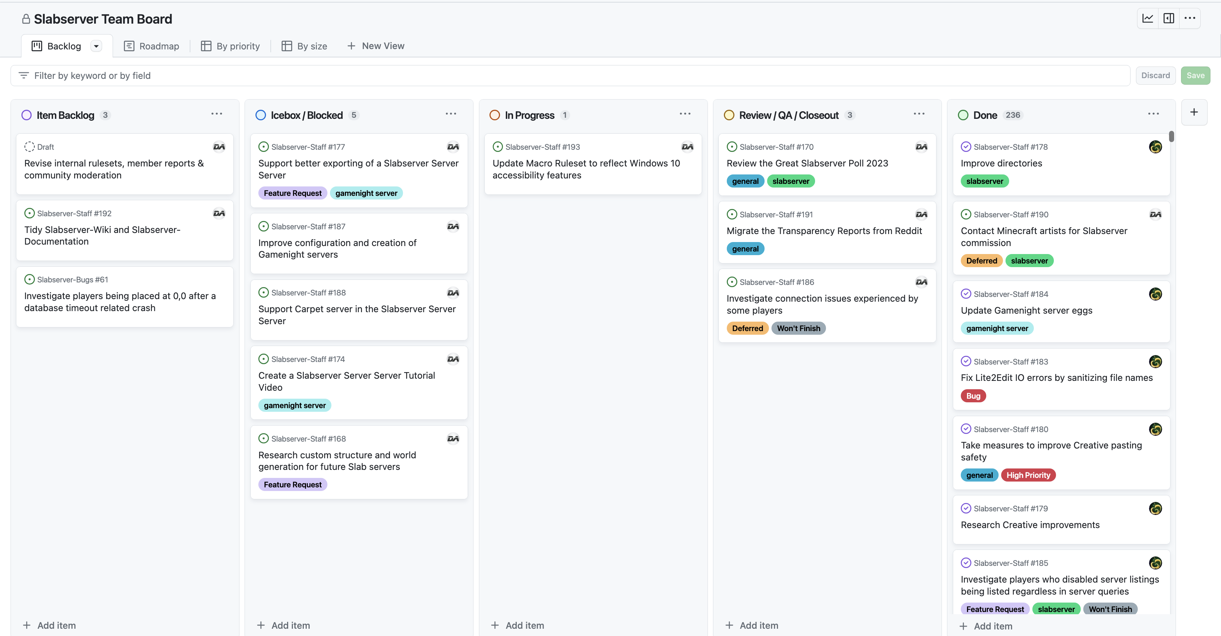Expand the Backlog view dropdown arrow
1221x636 pixels.
click(x=96, y=46)
